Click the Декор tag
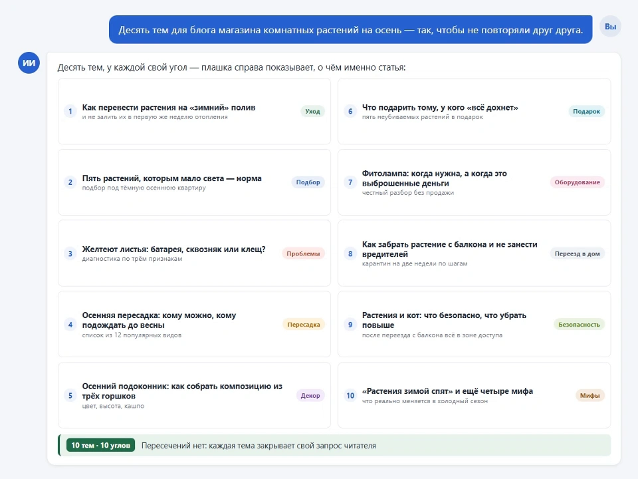 [x=310, y=395]
